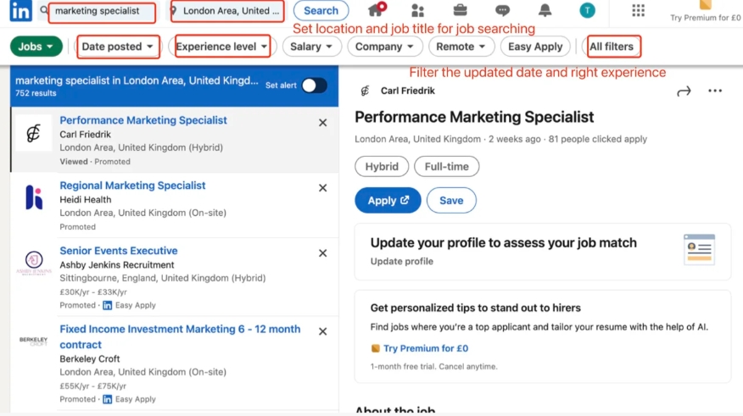743x416 pixels.
Task: Open the Home icon in navigation bar
Action: (376, 10)
